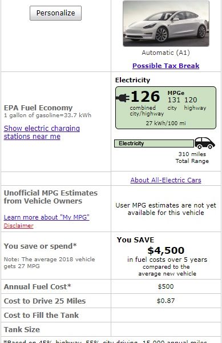222x343 pixels.
Task: Click the Personalize button
Action: click(x=55, y=13)
